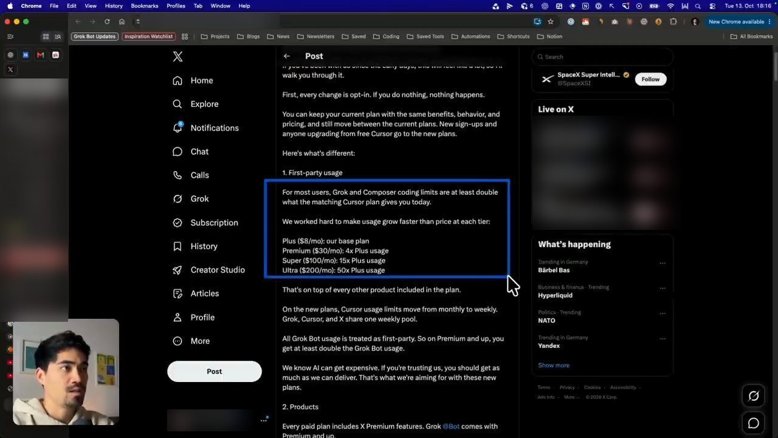Open the Subscription page

click(205, 223)
